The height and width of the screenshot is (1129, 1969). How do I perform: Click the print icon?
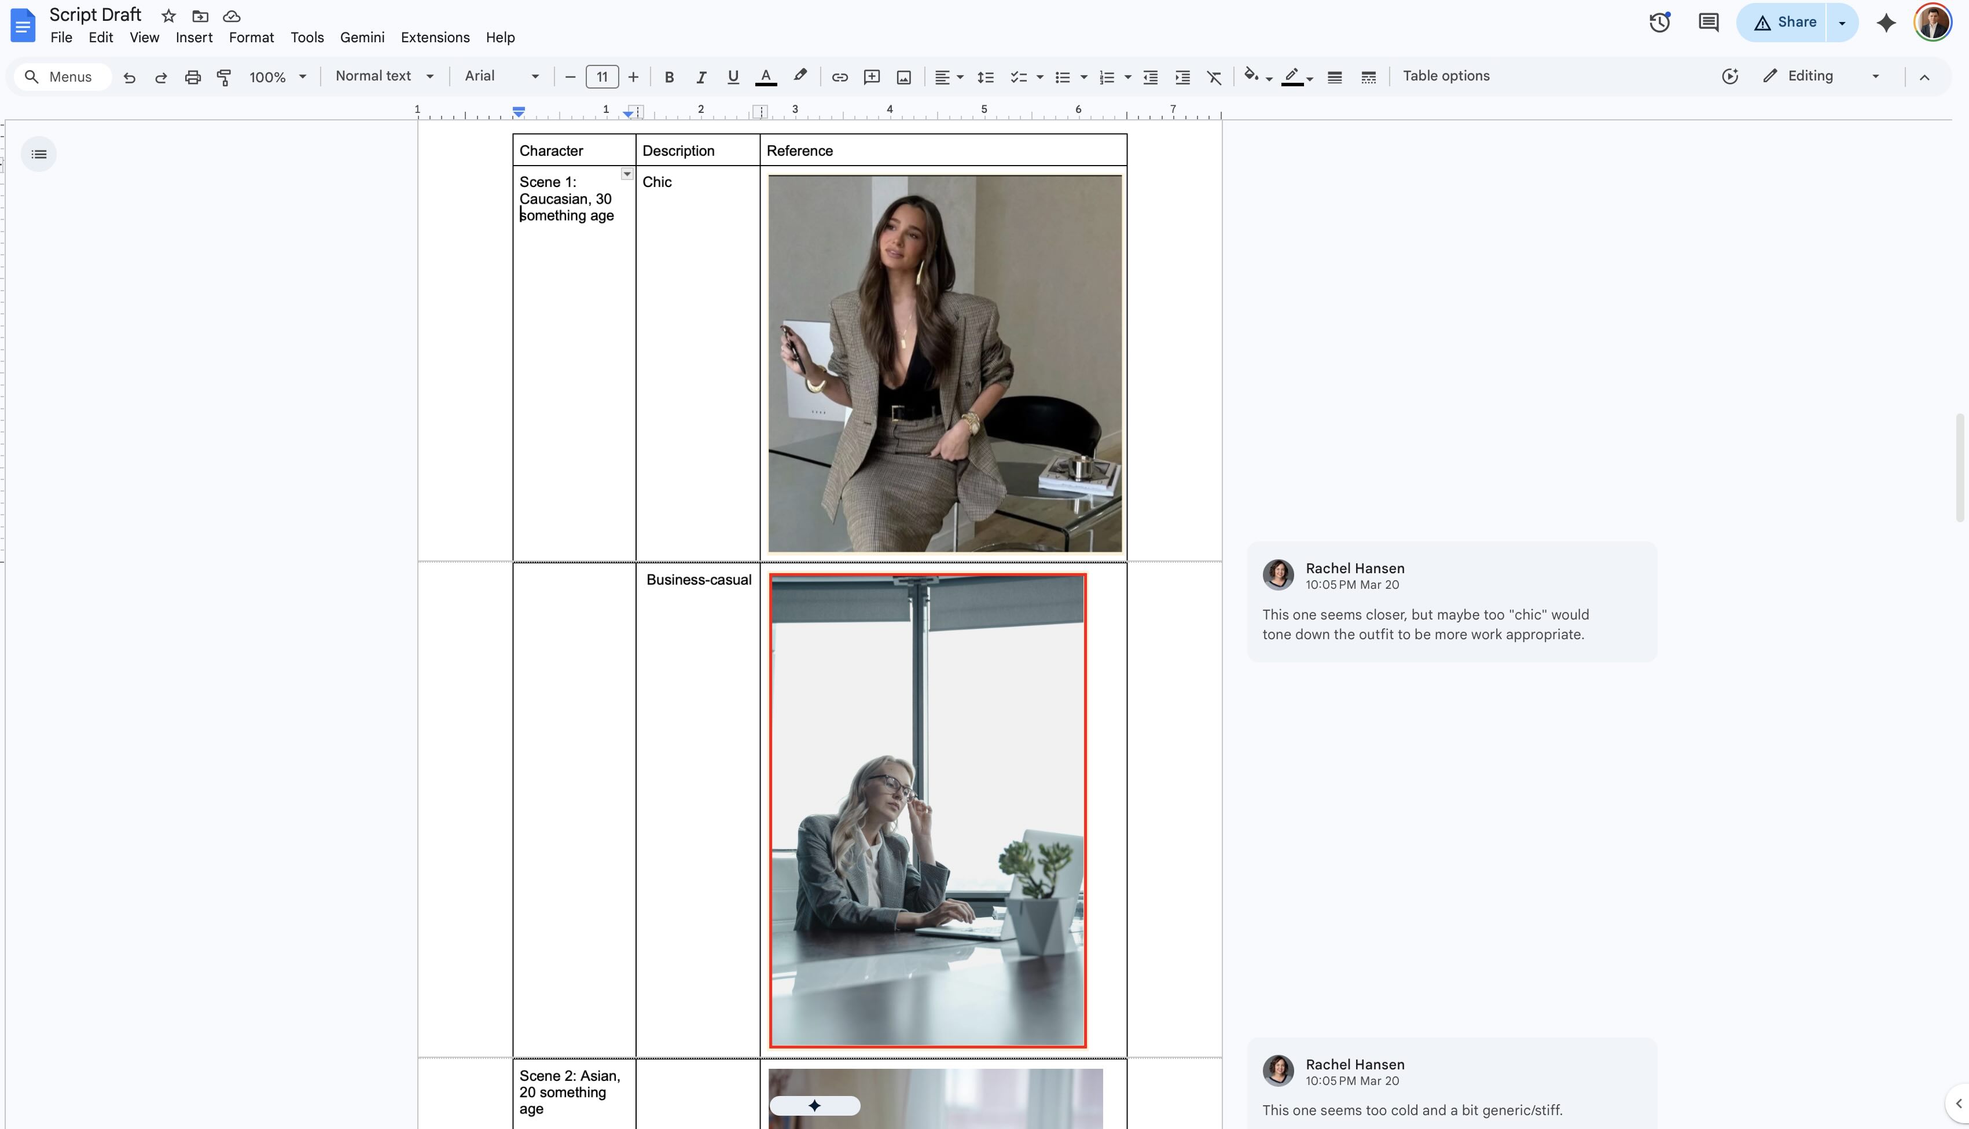click(x=192, y=77)
